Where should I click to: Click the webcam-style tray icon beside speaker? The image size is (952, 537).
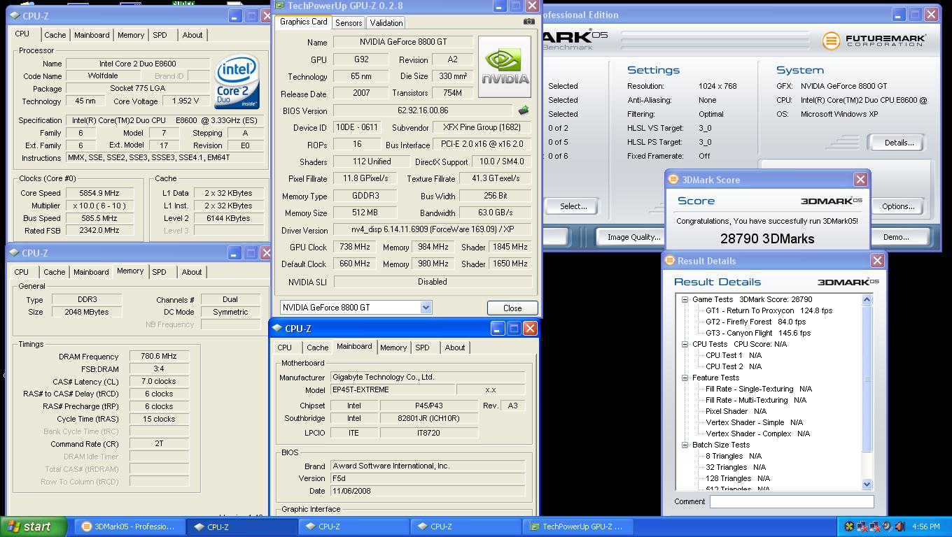tap(888, 527)
